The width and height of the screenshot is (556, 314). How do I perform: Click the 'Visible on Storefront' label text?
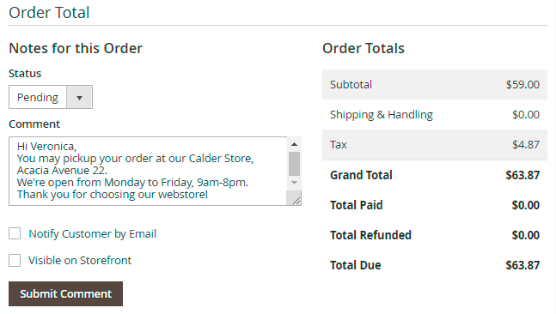click(80, 260)
